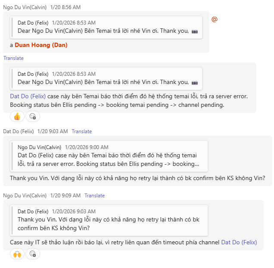Image resolution: width=274 pixels, height=268 pixels.
Task: Click the raised hands reaction emoji
Action: (17, 254)
